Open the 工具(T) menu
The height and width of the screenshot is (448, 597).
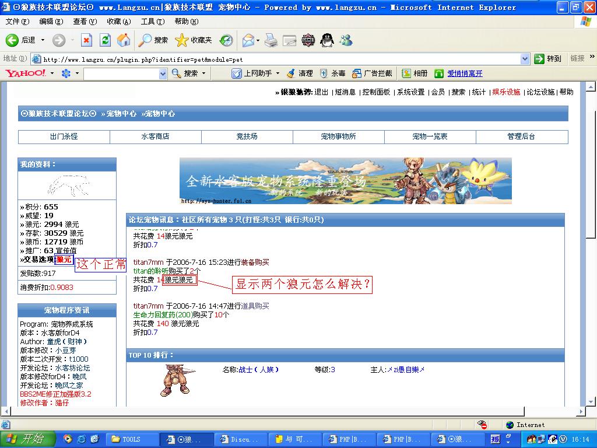153,22
